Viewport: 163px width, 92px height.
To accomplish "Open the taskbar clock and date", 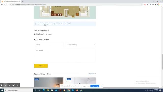I will click(x=156, y=90).
